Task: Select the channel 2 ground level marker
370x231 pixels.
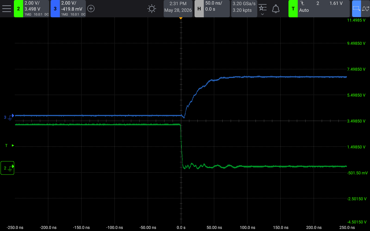Action: pos(8,168)
